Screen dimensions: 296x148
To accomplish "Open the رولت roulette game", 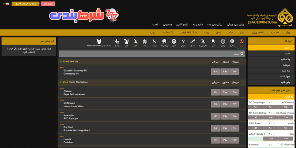I will pos(206,33).
